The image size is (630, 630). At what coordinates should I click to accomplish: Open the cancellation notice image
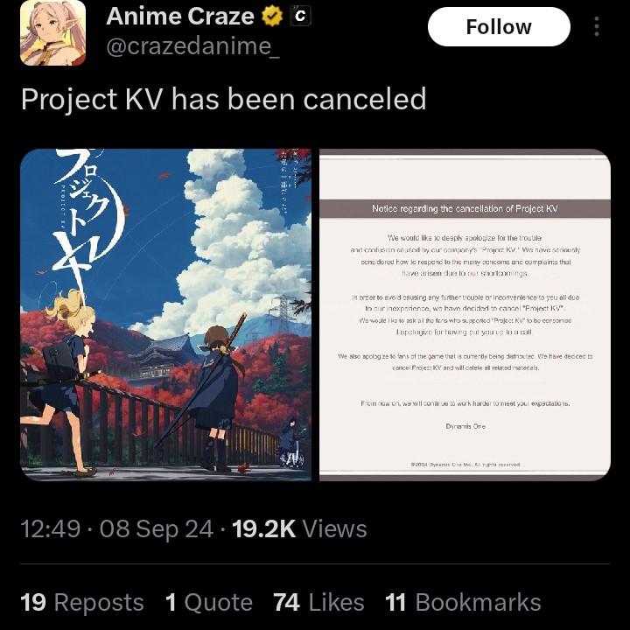coord(465,315)
